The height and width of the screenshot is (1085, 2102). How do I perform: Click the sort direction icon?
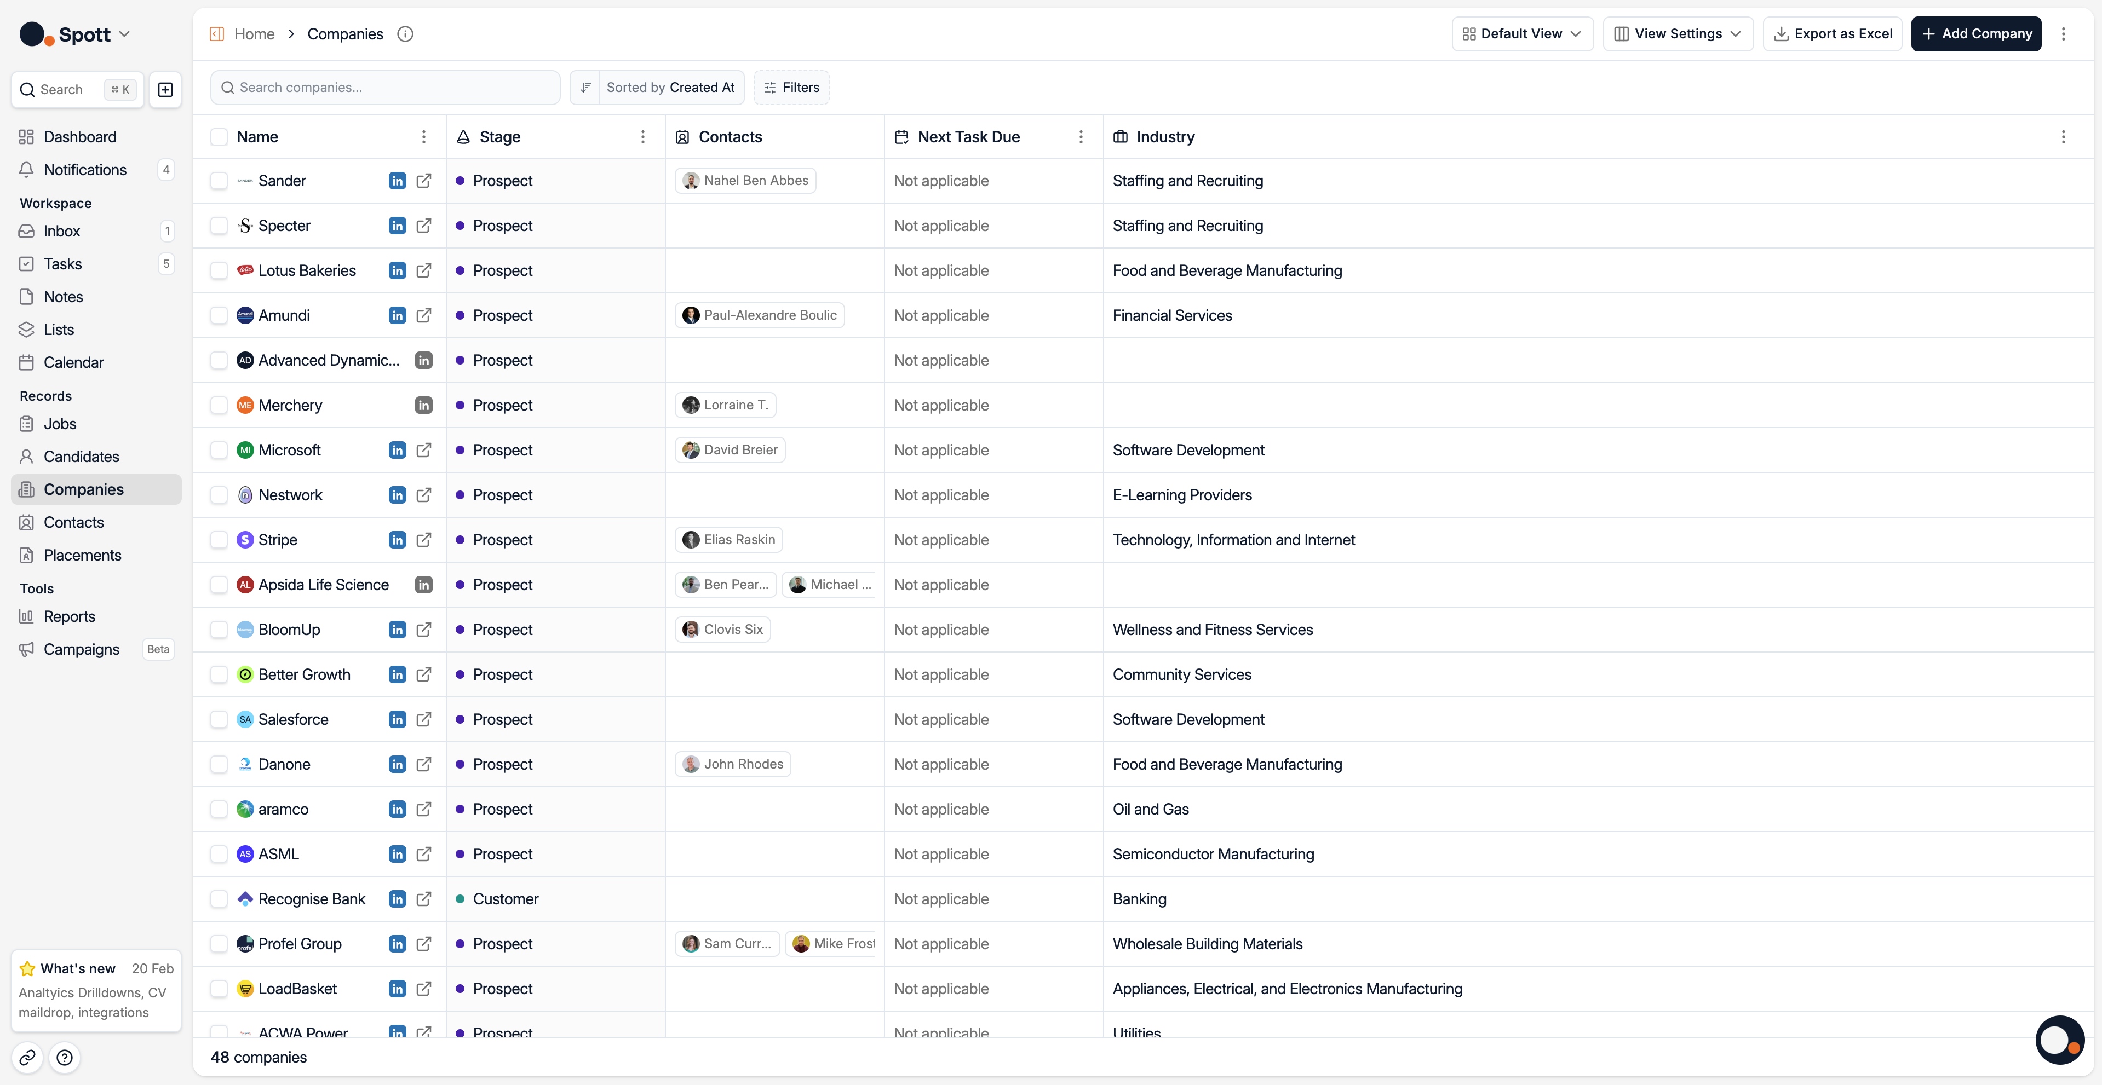click(585, 87)
